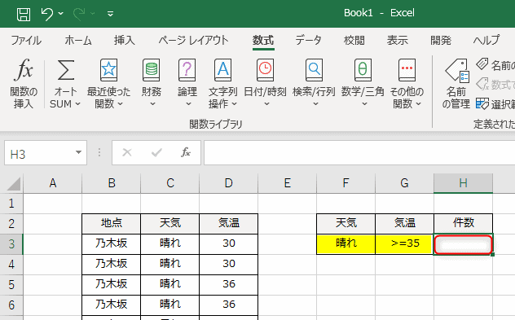Open the 数学/三角 functions icon
The image size is (515, 320).
pyautogui.click(x=363, y=70)
